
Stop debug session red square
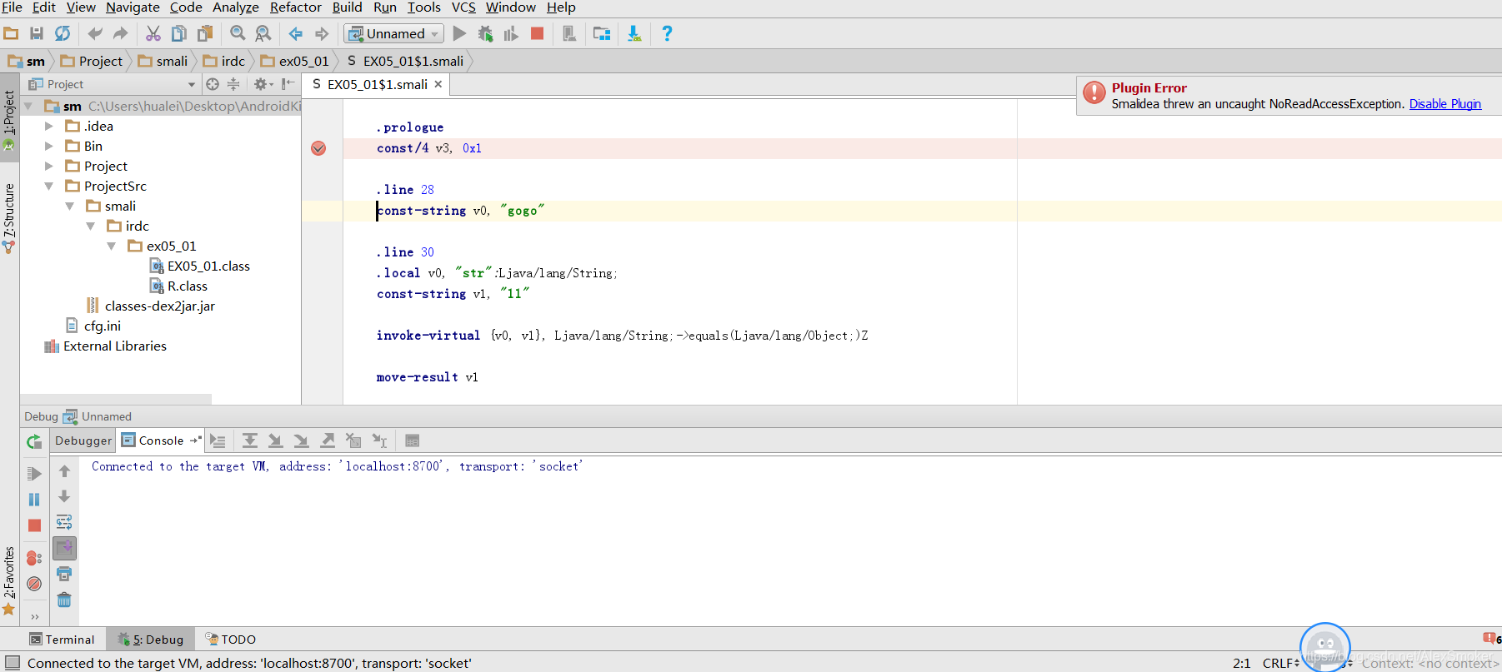coord(34,525)
